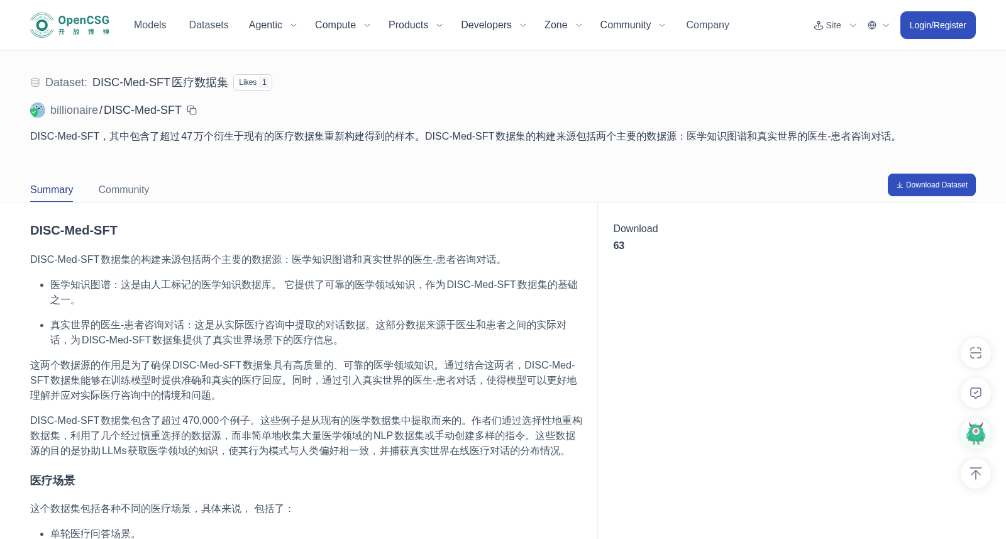The width and height of the screenshot is (1006, 539).
Task: Open Models in navigation bar
Action: 150,25
